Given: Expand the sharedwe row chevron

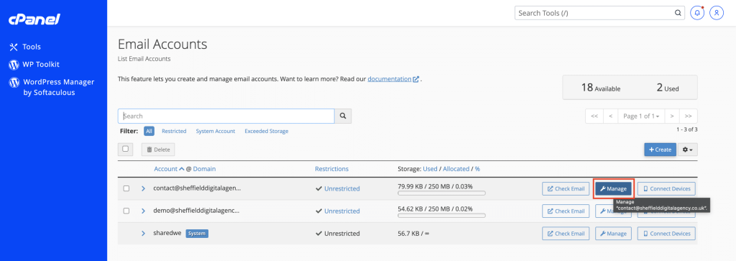Looking at the screenshot, I should pos(144,233).
